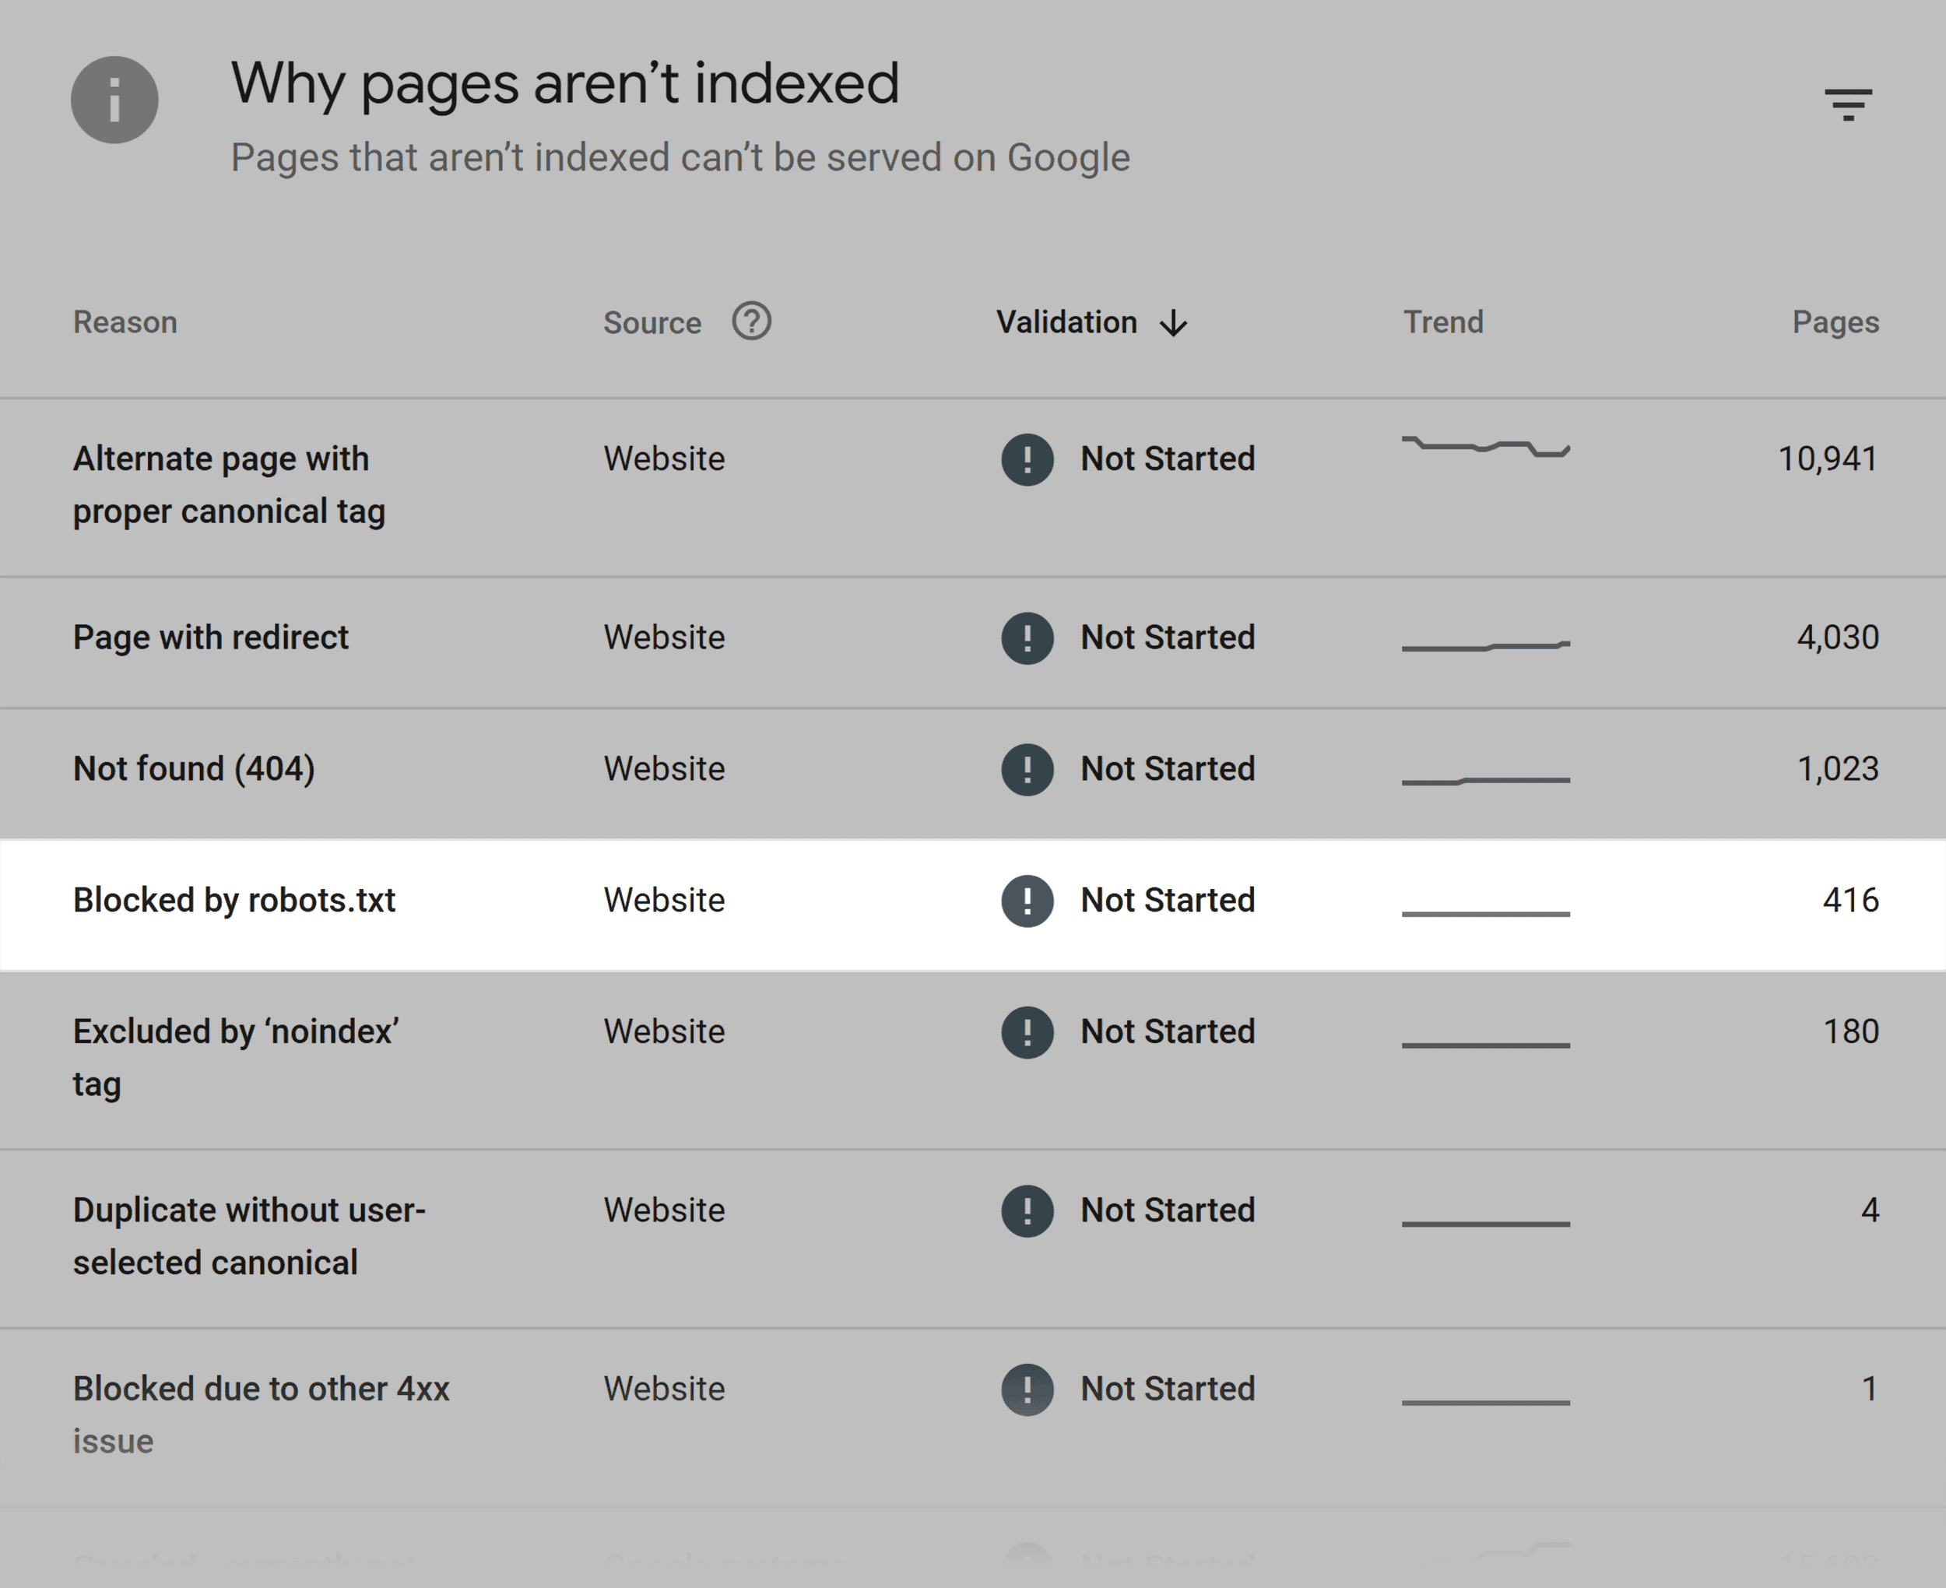Click the trend sparkline for Alternate page row

(x=1486, y=446)
